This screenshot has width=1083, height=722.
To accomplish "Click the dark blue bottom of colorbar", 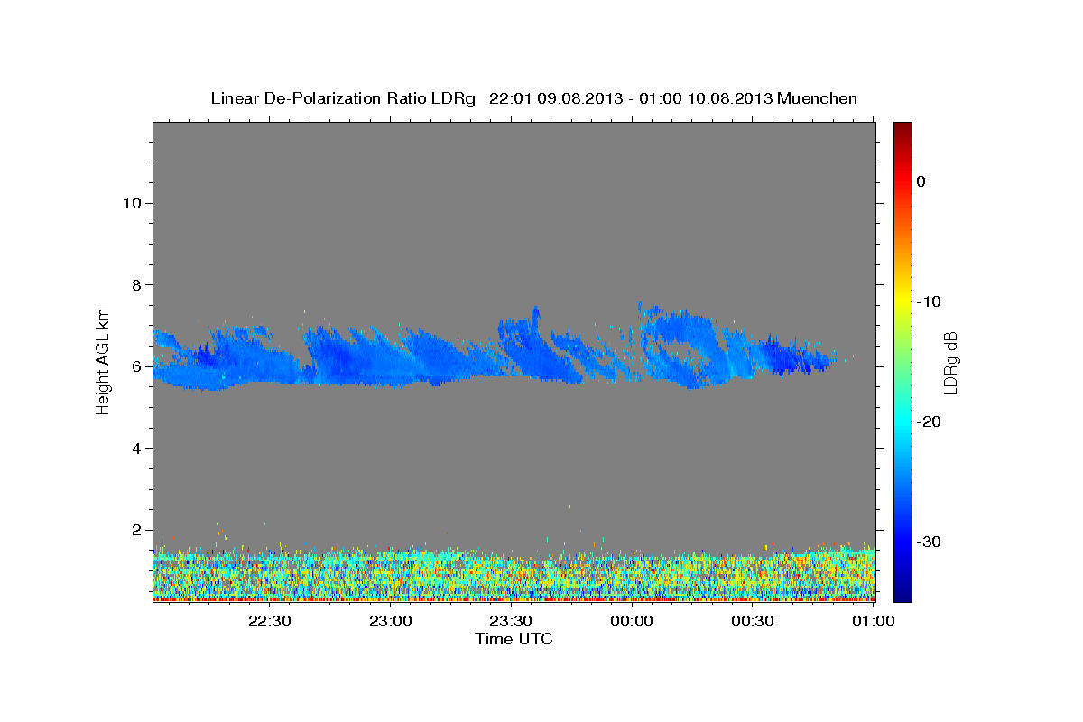I will 902,591.
